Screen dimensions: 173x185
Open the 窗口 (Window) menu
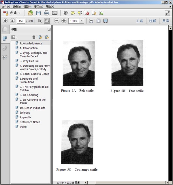point(39,7)
